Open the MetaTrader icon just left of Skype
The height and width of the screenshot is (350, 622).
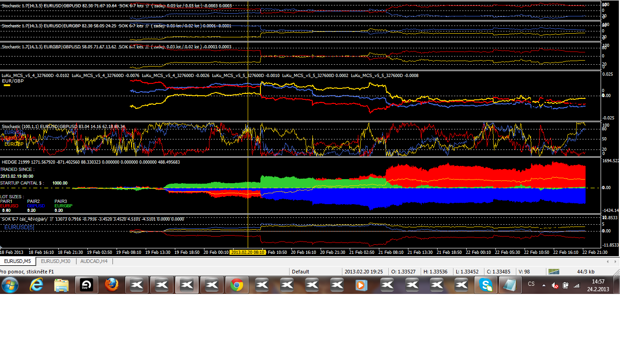pyautogui.click(x=462, y=286)
